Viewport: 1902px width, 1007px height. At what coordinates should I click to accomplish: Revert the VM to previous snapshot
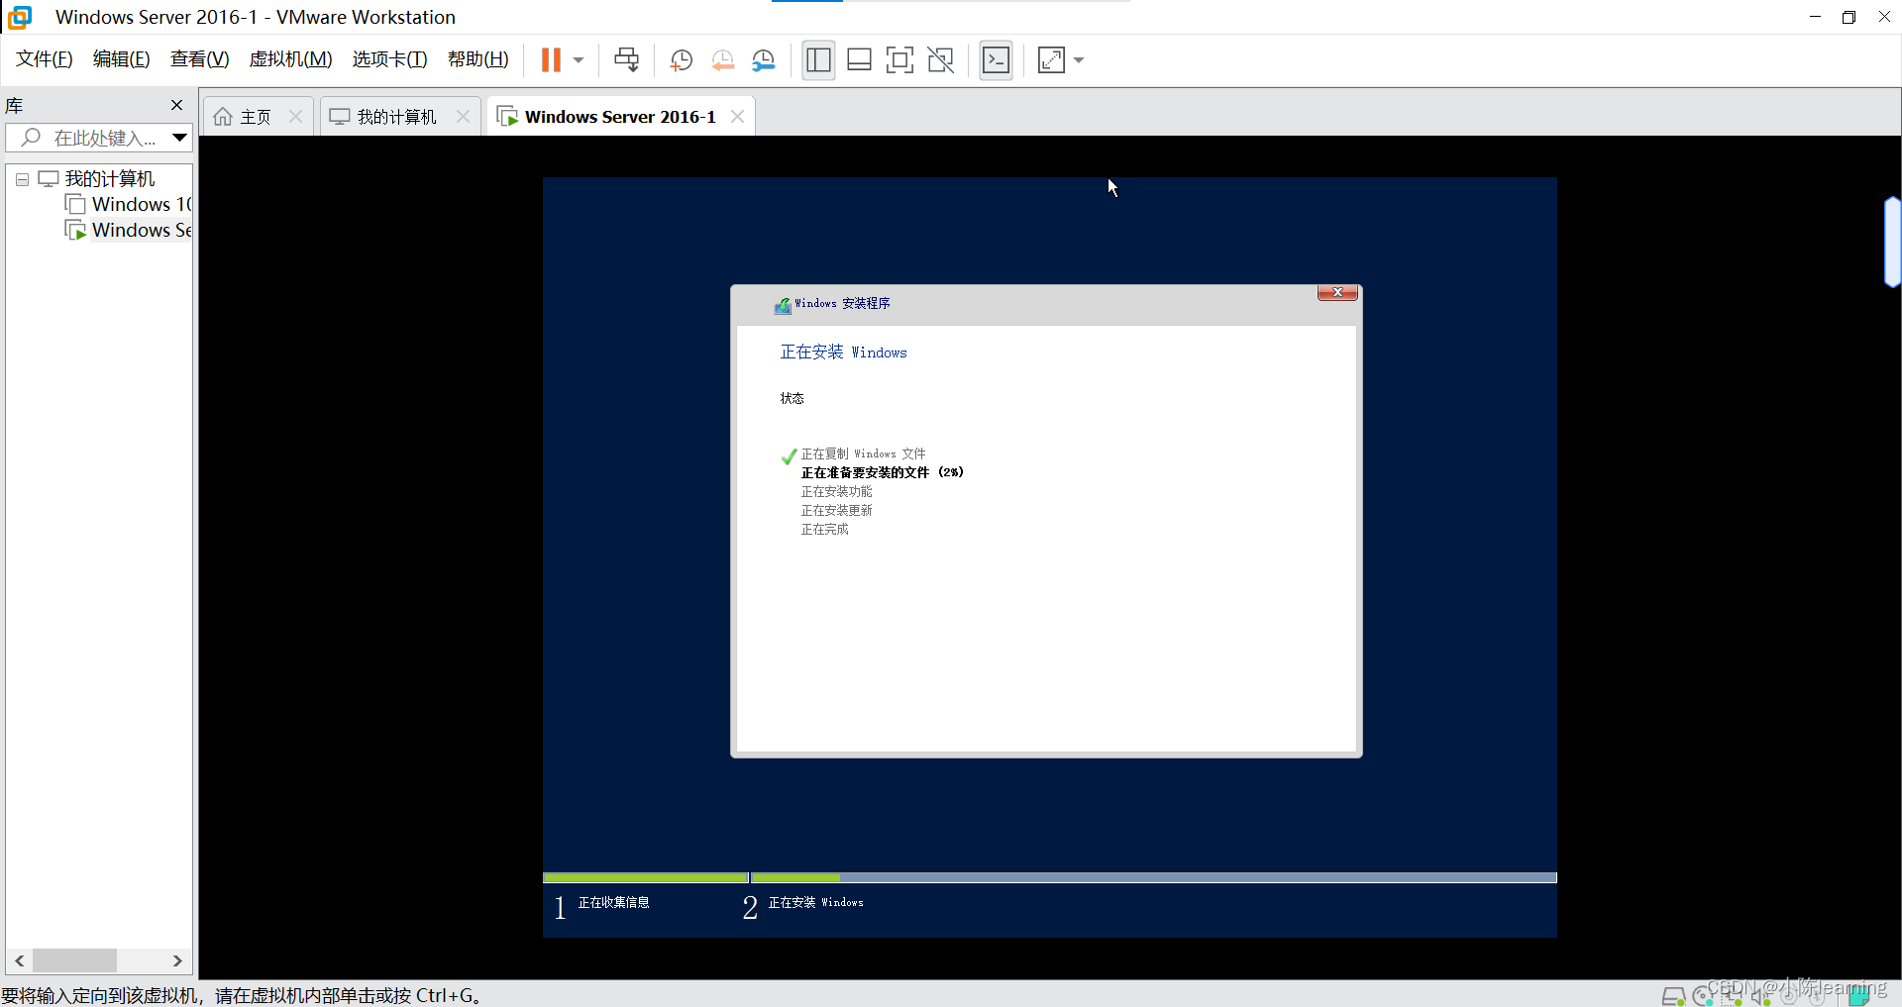(723, 60)
